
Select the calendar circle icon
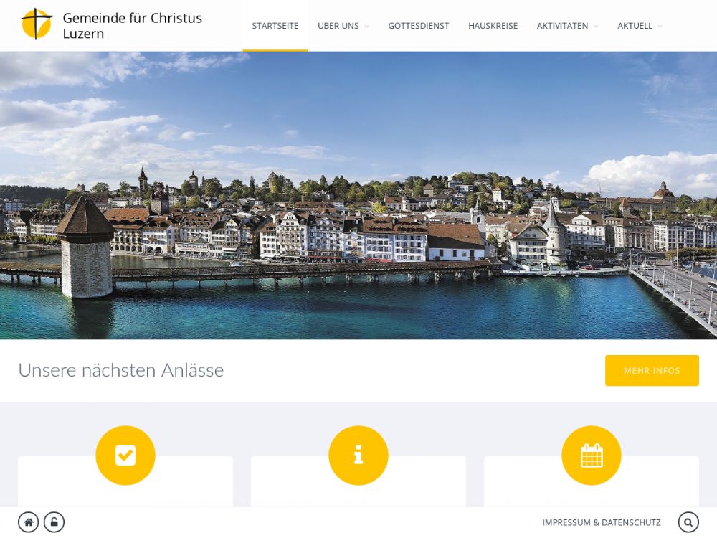pos(592,456)
